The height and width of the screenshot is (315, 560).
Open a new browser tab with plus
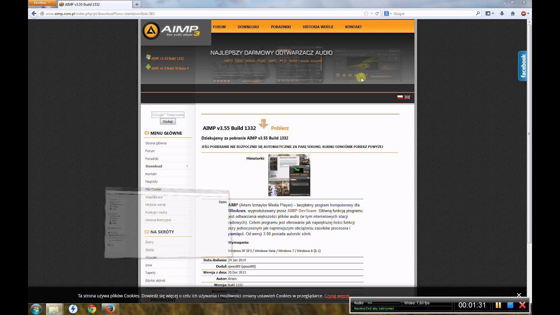click(137, 4)
